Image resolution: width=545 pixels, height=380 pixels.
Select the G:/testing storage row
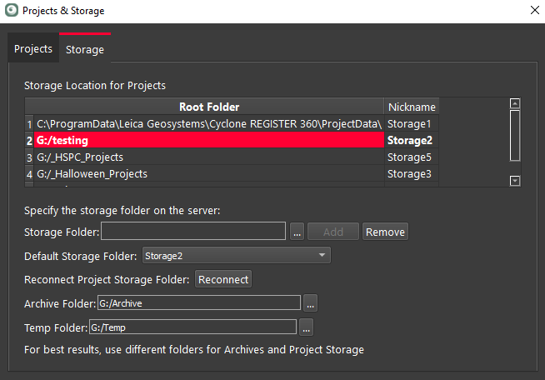coord(208,140)
